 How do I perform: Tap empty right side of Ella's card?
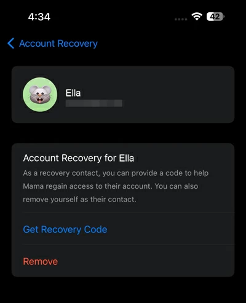click(178, 95)
